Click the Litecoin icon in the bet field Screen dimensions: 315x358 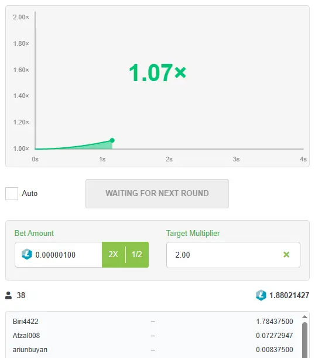(27, 254)
